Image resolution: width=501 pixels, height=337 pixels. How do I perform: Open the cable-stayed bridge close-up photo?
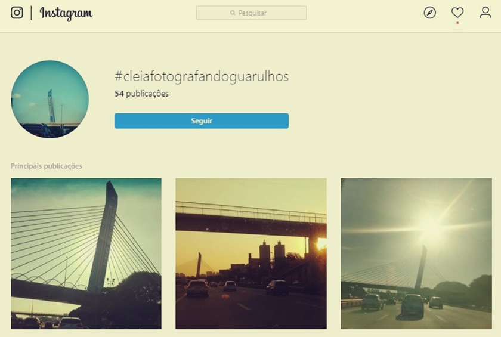86,253
